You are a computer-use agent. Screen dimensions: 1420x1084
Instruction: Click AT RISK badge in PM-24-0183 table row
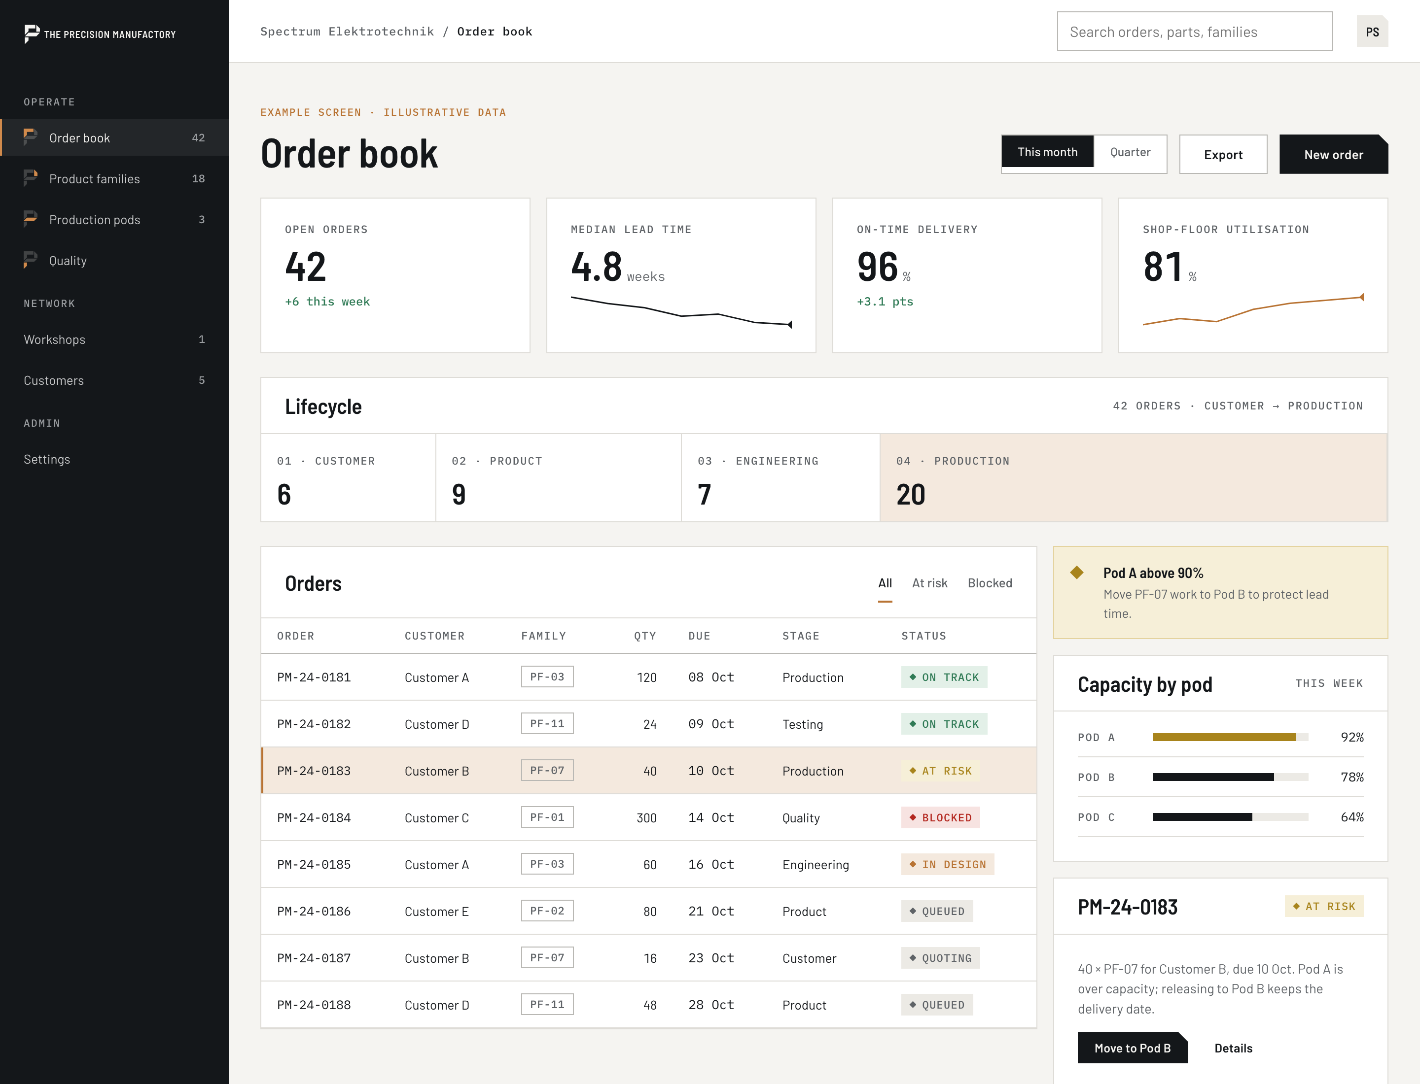[x=940, y=771]
